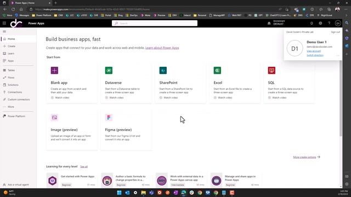The height and width of the screenshot is (197, 351).
Task: Open Flows in left navigation
Action: 18,78
